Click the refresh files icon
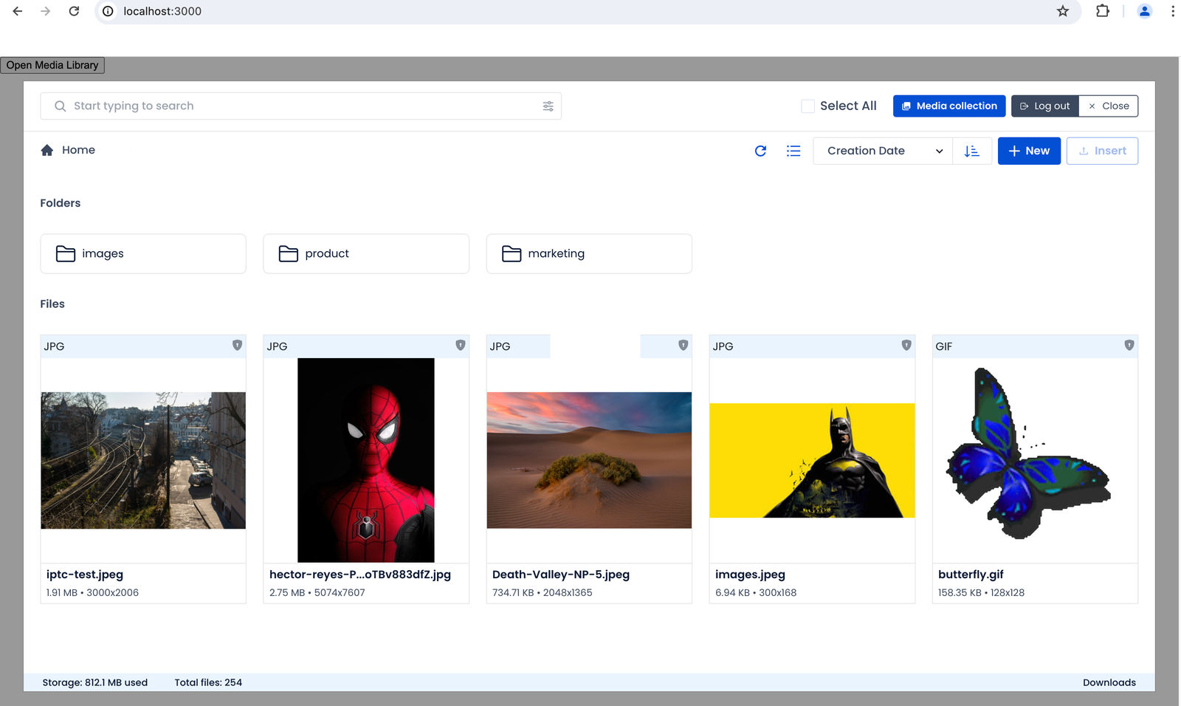This screenshot has height=706, width=1181. pos(760,151)
